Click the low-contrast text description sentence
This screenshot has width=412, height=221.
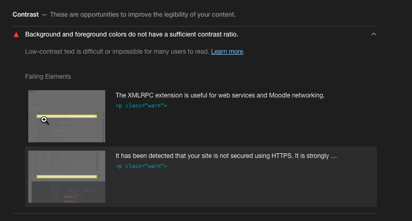[x=117, y=52]
